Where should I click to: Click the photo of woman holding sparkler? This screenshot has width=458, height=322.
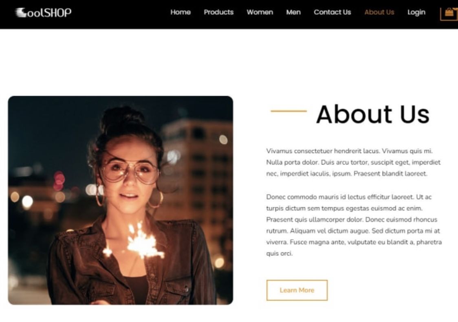tap(120, 200)
